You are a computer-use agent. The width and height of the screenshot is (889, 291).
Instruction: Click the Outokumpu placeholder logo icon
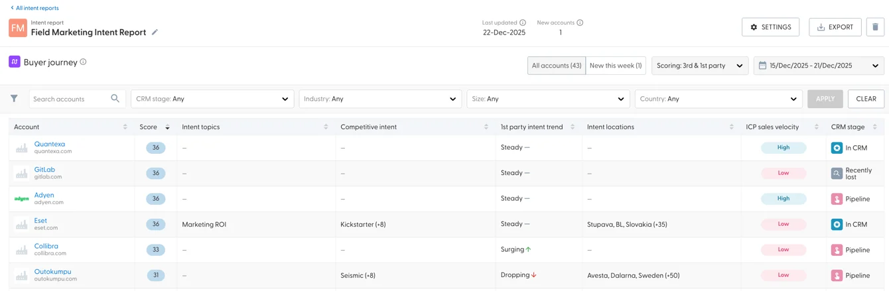pyautogui.click(x=22, y=275)
